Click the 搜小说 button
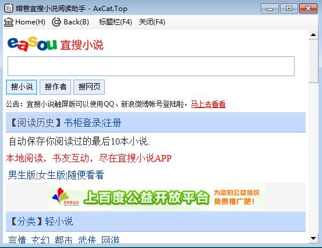 click(x=22, y=87)
